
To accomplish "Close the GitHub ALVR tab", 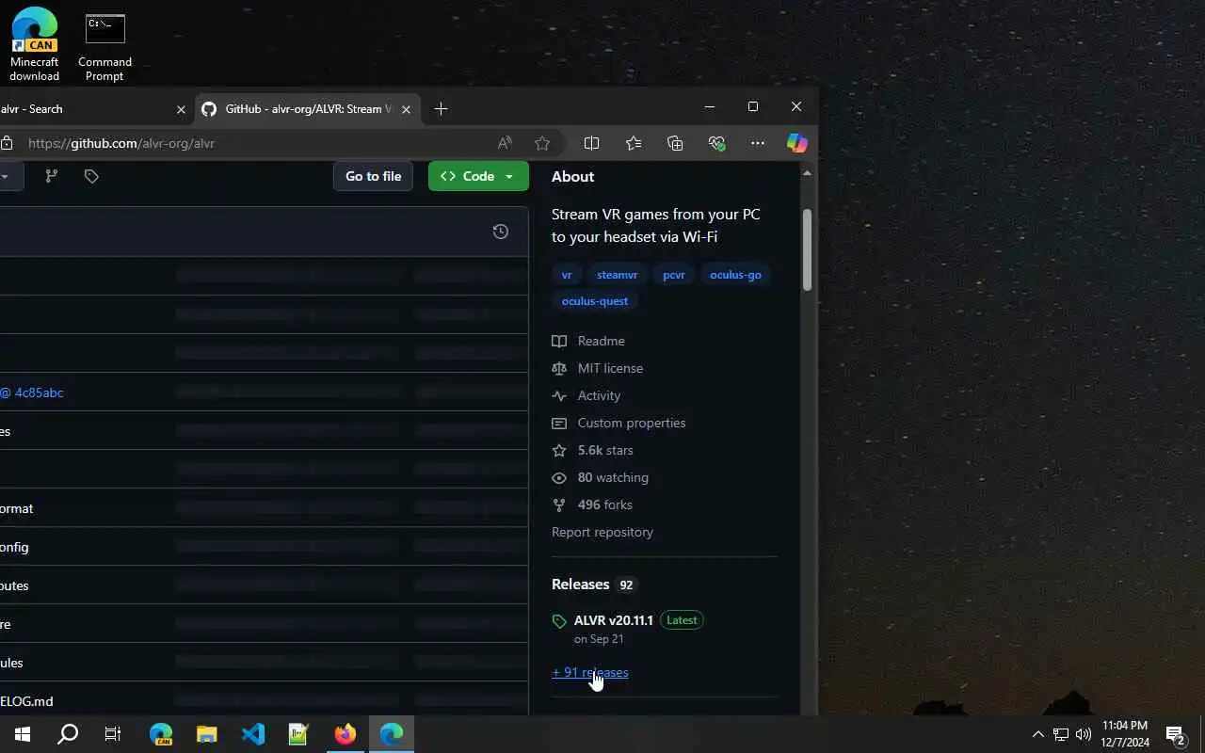I will click(406, 109).
